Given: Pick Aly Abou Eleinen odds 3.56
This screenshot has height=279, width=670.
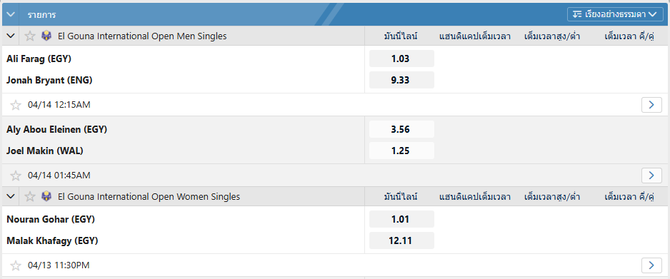Looking at the screenshot, I should [x=401, y=129].
